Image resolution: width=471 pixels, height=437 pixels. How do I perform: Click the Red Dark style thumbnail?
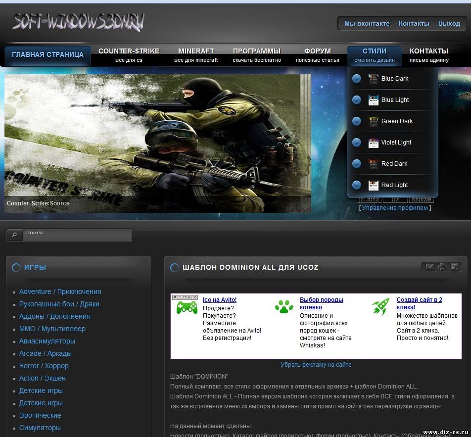click(x=374, y=164)
